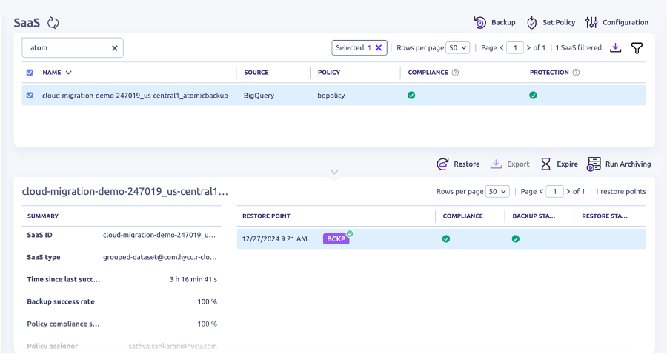Open the Configuration sliders icon
Image resolution: width=667 pixels, height=354 pixels.
point(591,22)
